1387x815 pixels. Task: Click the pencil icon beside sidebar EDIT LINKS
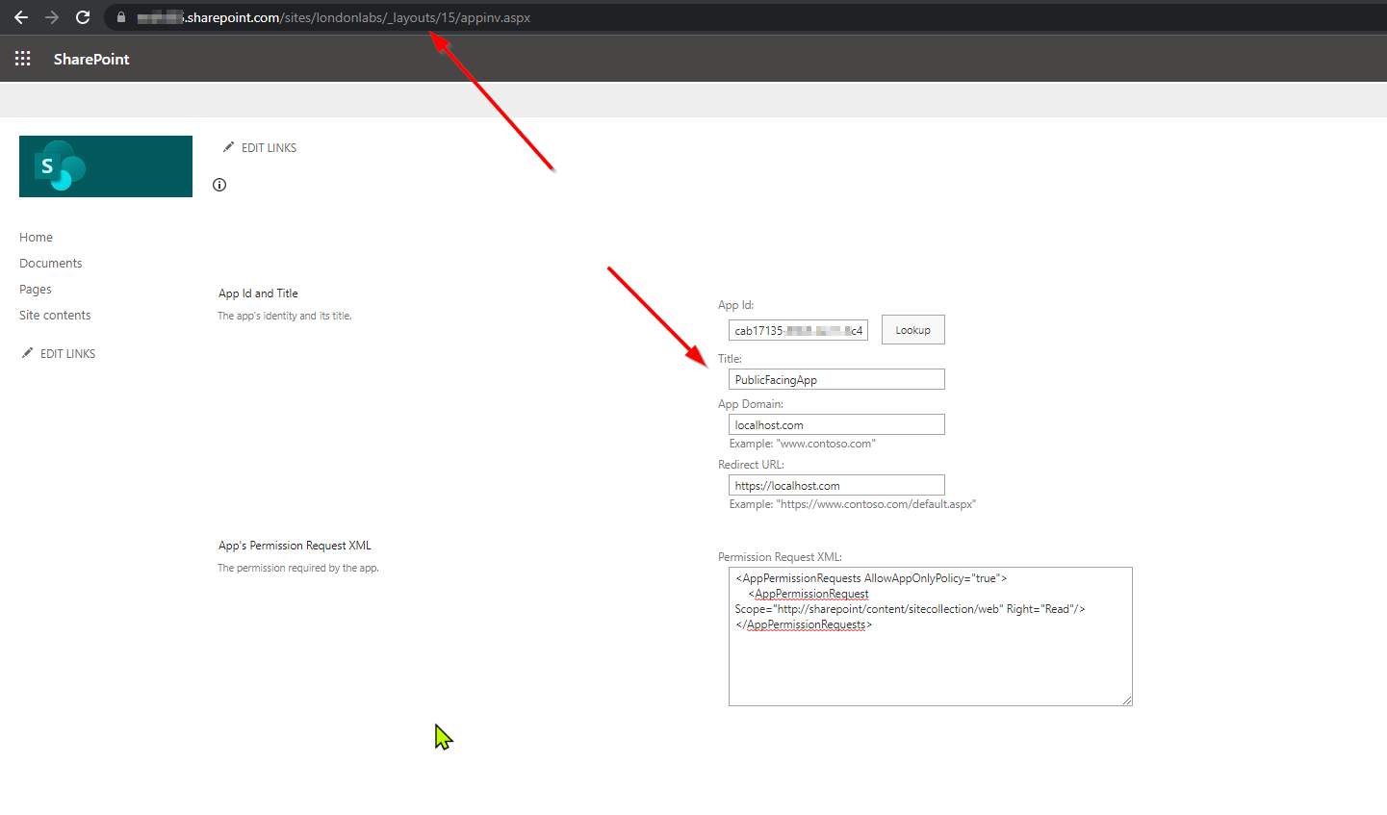pos(27,353)
